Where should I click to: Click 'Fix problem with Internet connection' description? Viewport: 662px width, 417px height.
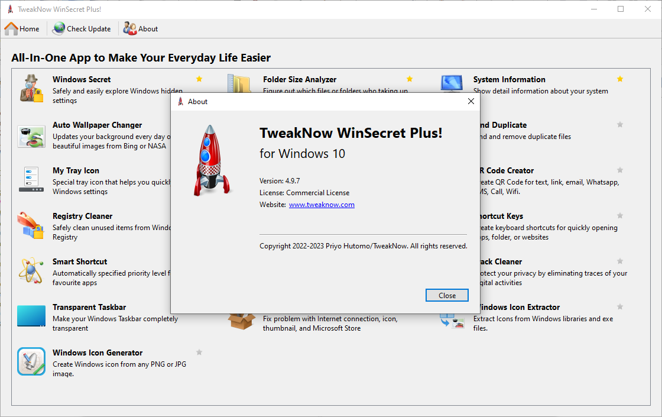coord(330,324)
